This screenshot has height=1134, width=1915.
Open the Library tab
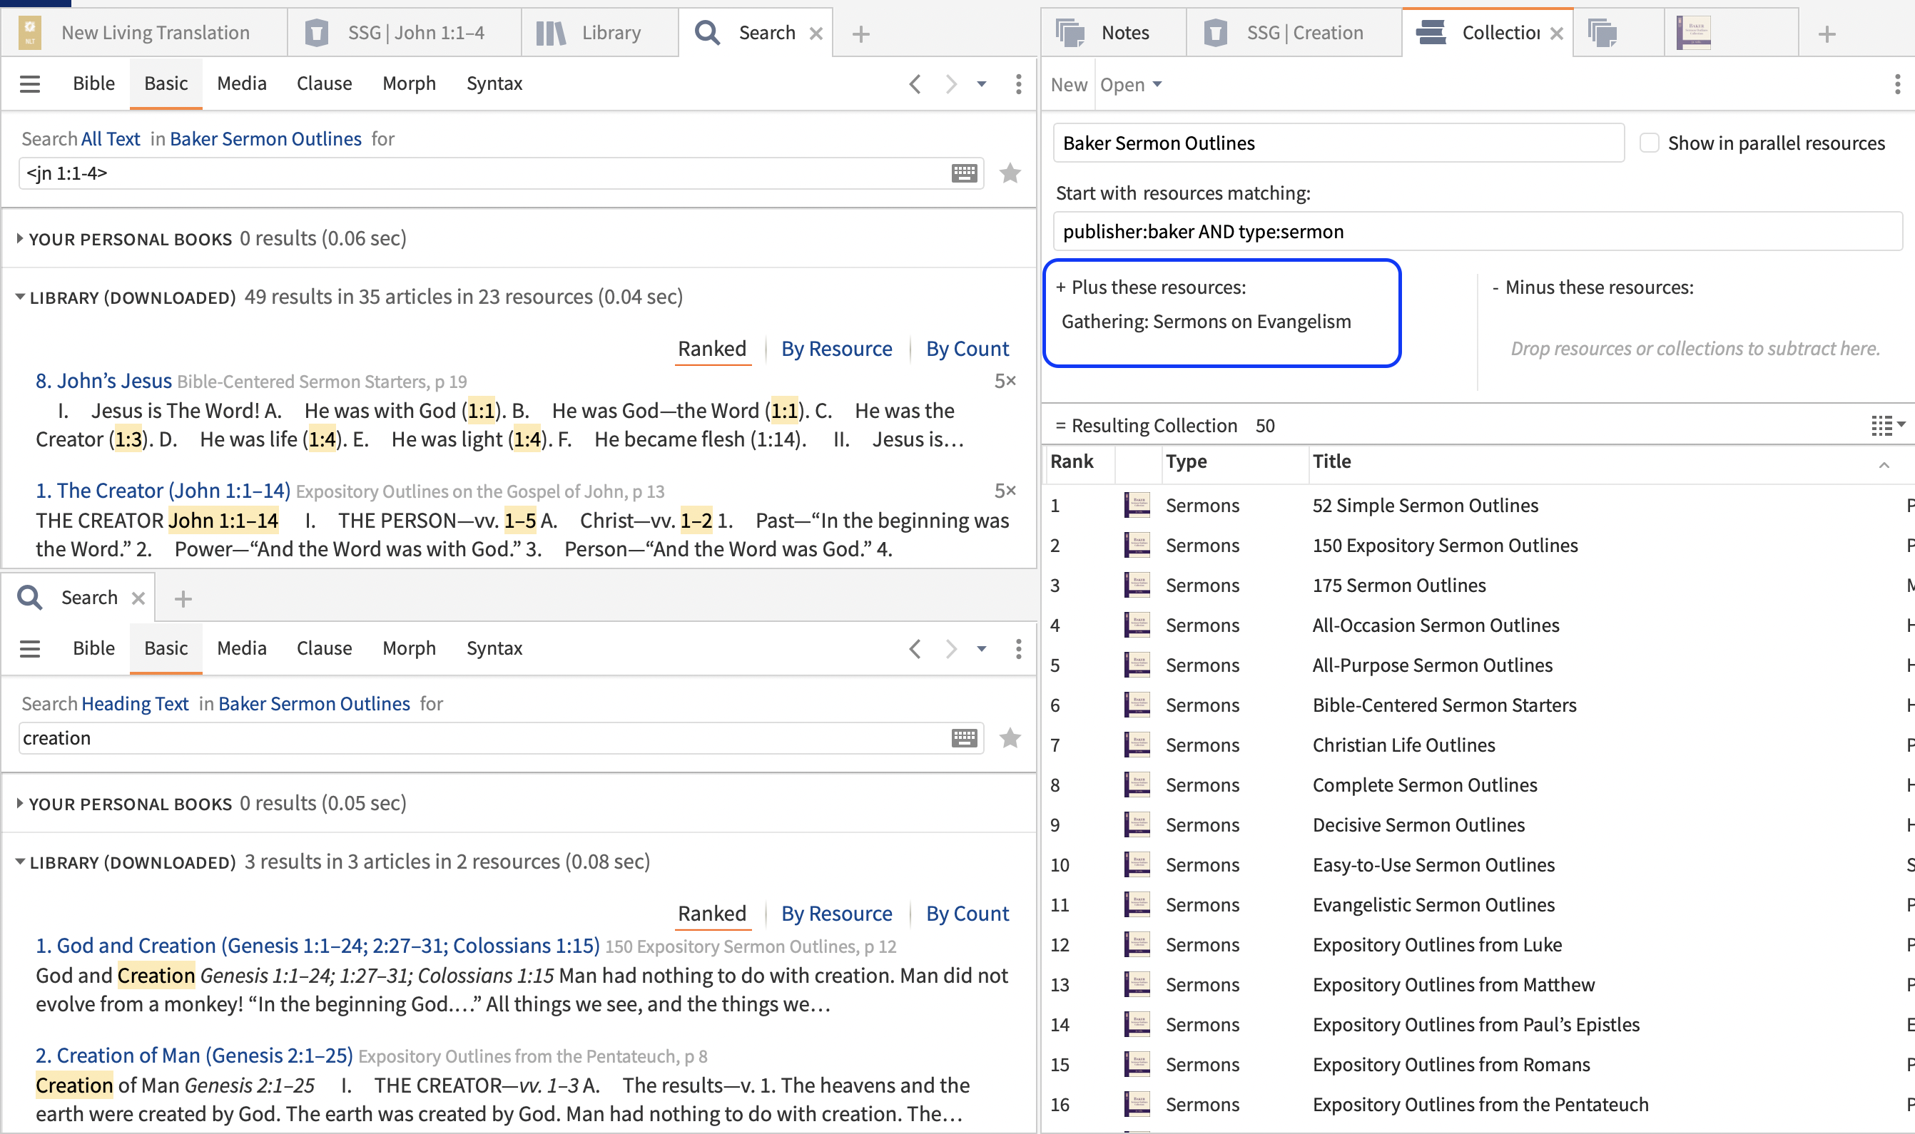[599, 33]
